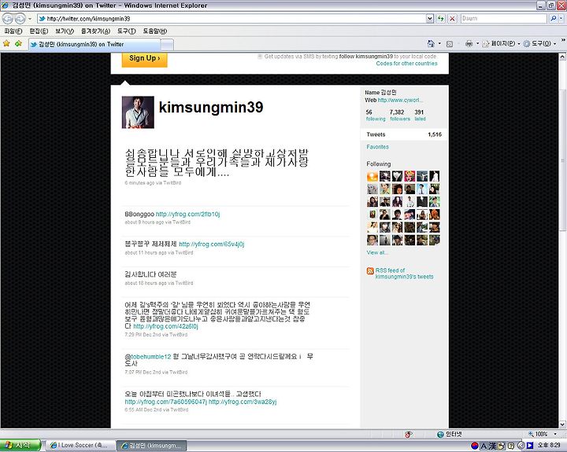Open the Tools (도구) menu bar item
The image size is (567, 452).
[126, 31]
